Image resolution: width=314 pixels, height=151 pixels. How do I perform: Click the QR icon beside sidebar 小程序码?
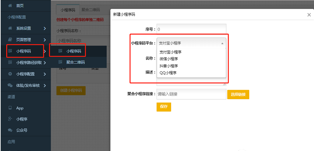10,51
